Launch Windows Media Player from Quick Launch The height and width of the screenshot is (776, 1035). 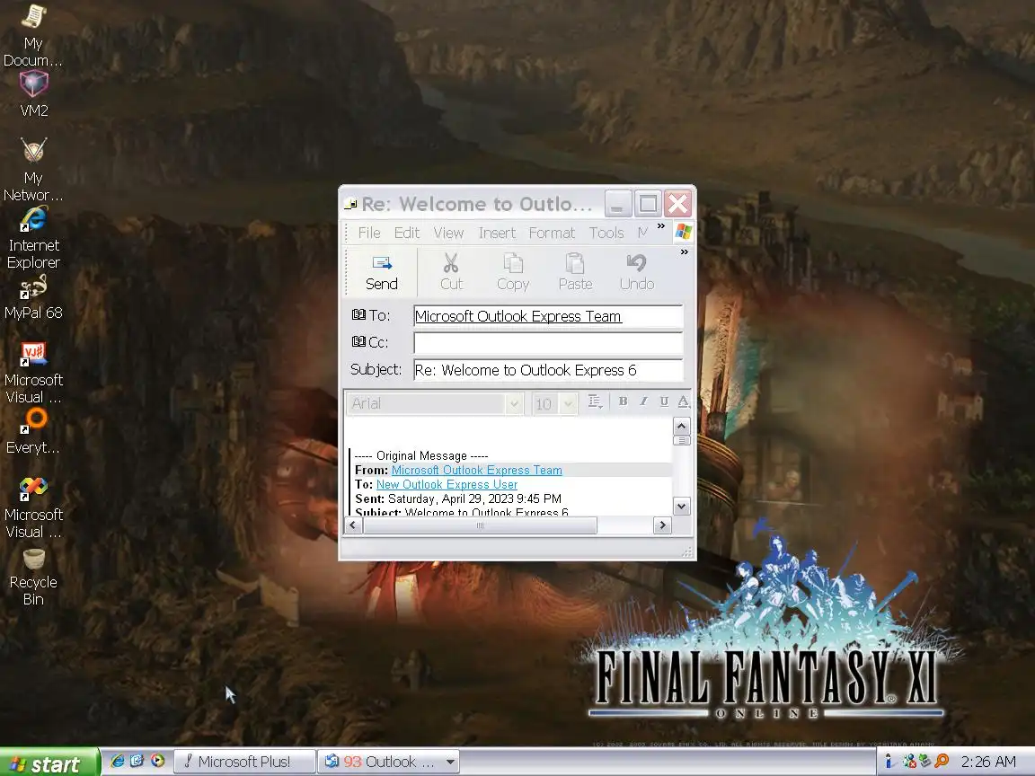(x=158, y=762)
